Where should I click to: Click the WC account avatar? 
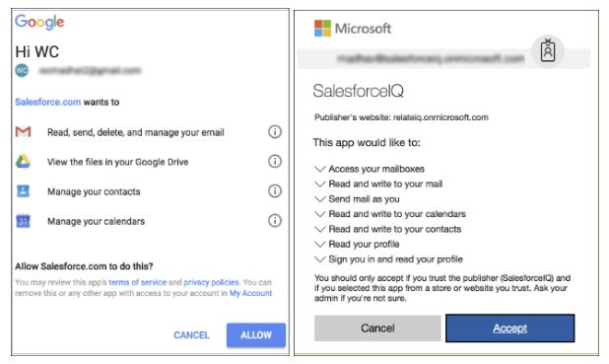coord(22,70)
